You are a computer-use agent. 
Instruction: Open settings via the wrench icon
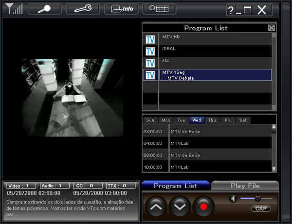(83, 9)
